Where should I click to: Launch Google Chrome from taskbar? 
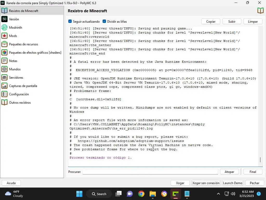click(141, 194)
